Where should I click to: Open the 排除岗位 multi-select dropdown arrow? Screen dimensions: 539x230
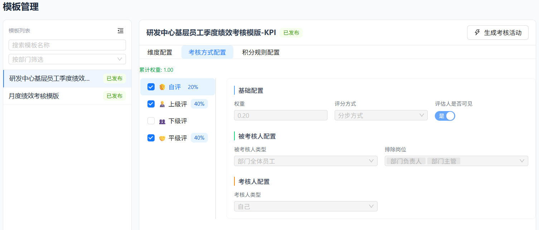click(x=522, y=161)
